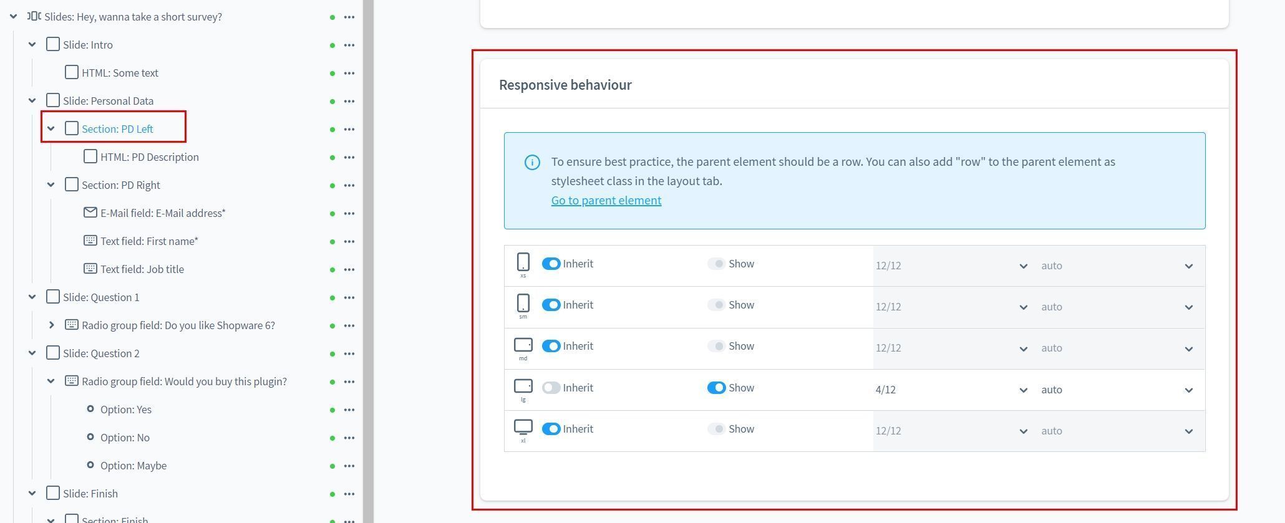The image size is (1285, 523).
Task: Enable Inherit toggle for lg breakpoint
Action: (x=551, y=388)
